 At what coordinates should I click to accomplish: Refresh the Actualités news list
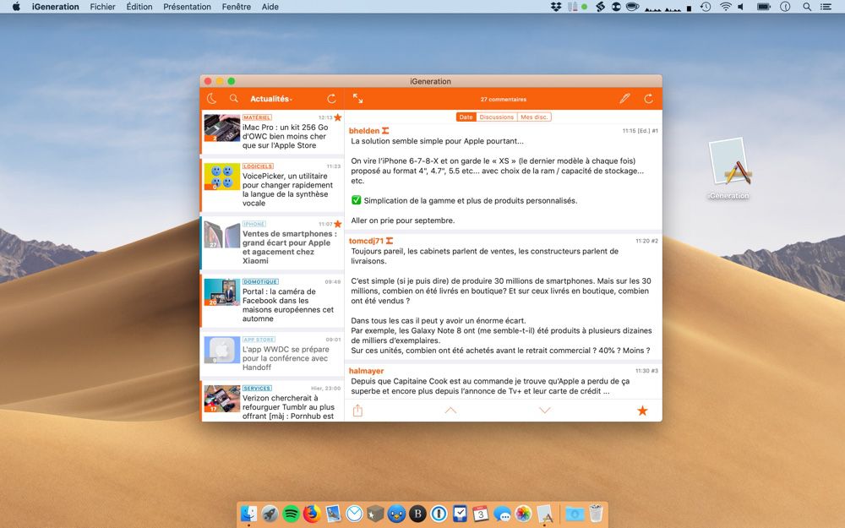[x=331, y=99]
